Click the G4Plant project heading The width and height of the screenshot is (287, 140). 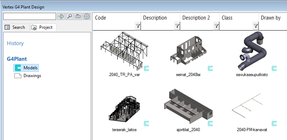[17, 59]
